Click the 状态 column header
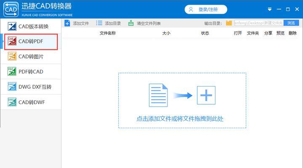303x168 pixels. pyautogui.click(x=205, y=33)
